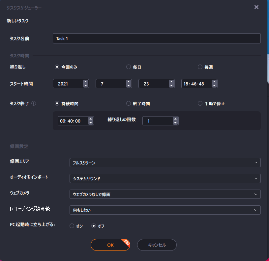Enable オン for PC起動時に立ち上がる

[72, 226]
